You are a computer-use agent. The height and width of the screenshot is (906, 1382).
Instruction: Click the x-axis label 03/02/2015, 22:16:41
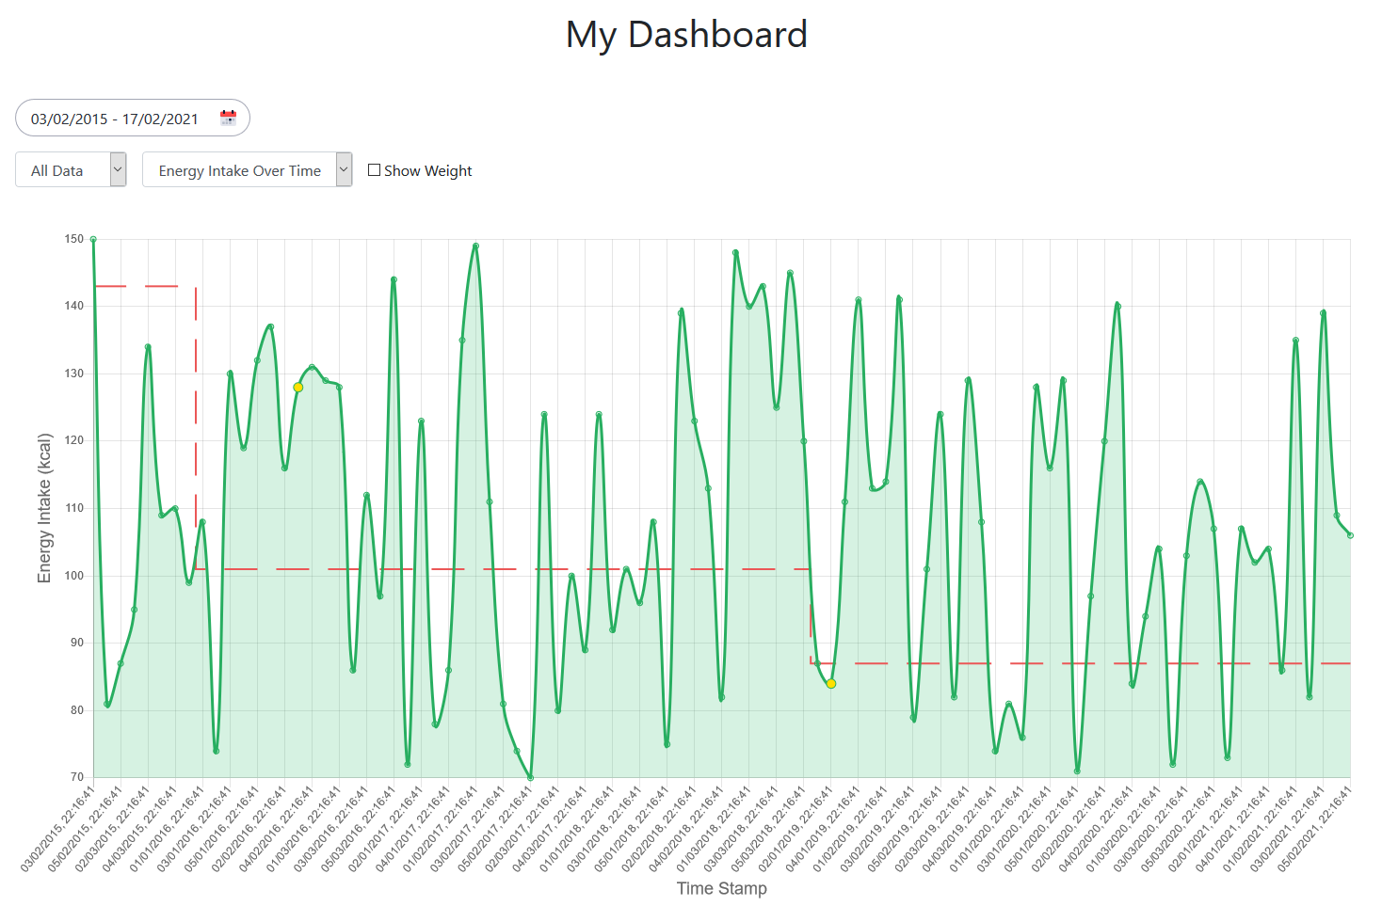[58, 829]
